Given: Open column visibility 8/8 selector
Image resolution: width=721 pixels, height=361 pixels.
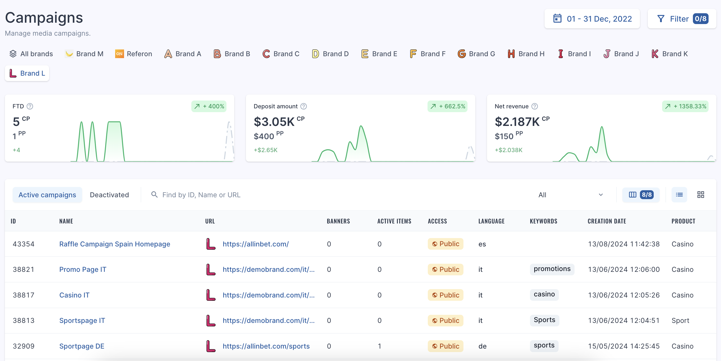Looking at the screenshot, I should point(641,195).
